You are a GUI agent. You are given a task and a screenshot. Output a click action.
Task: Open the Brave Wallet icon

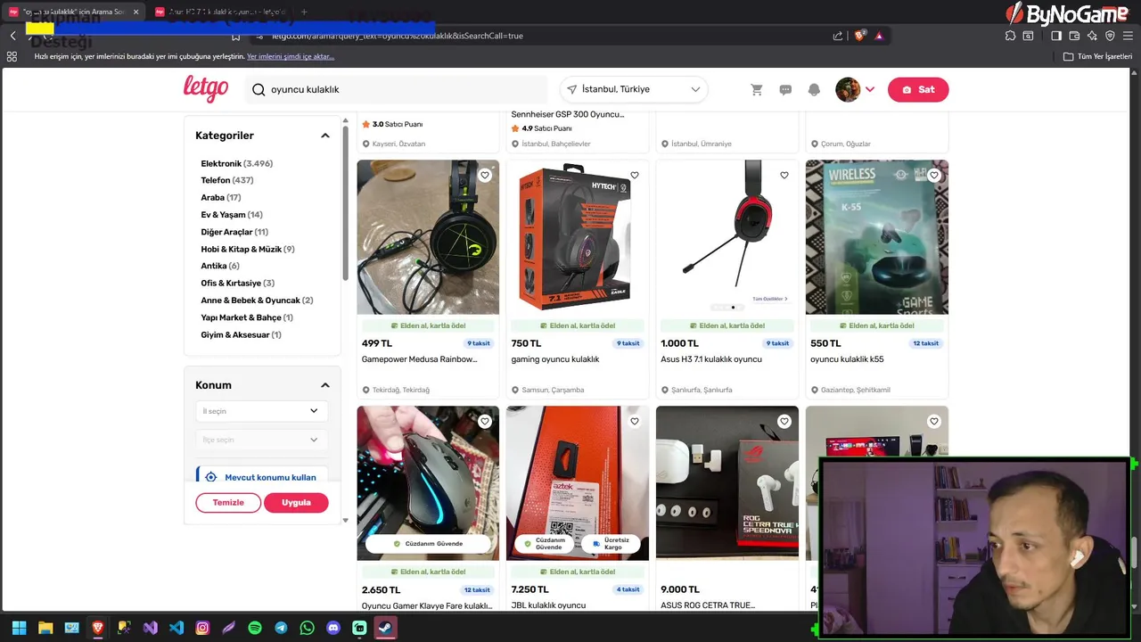[x=1074, y=36]
